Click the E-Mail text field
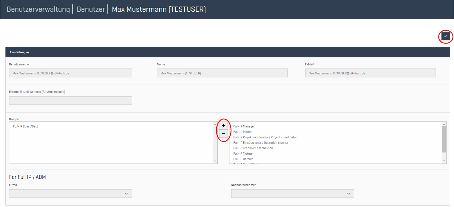The width and height of the screenshot is (454, 207). click(370, 73)
